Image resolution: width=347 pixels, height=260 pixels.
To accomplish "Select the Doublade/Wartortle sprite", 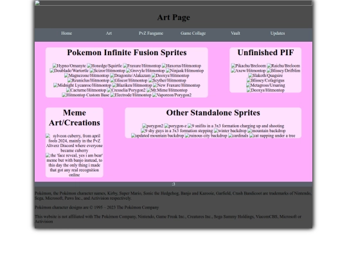I will click(69, 71).
